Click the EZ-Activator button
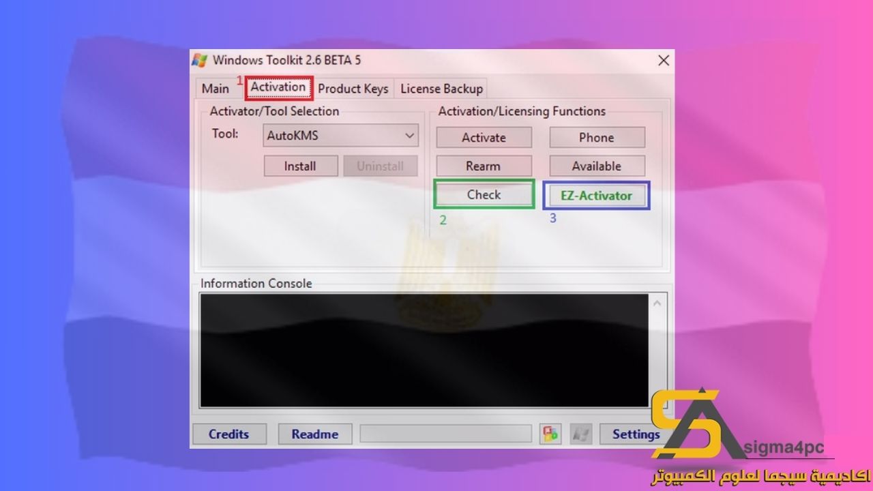The height and width of the screenshot is (491, 873). pyautogui.click(x=597, y=195)
